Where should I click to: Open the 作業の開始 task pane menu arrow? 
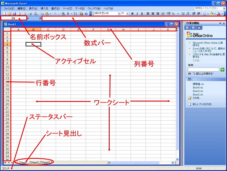tap(220, 23)
